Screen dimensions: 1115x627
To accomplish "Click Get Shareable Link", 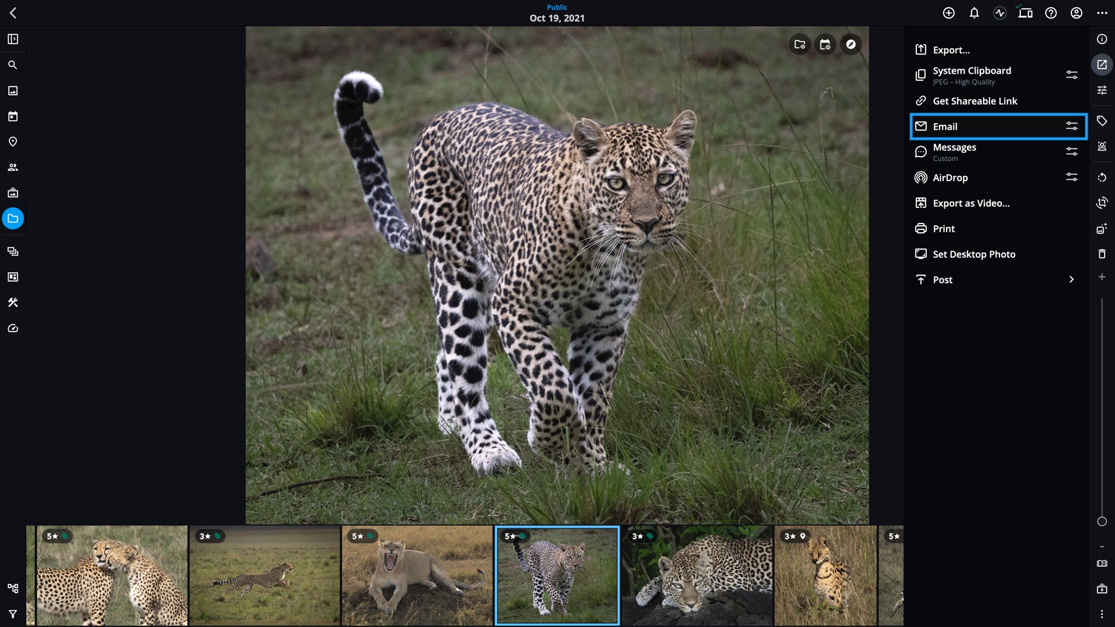I will [974, 101].
